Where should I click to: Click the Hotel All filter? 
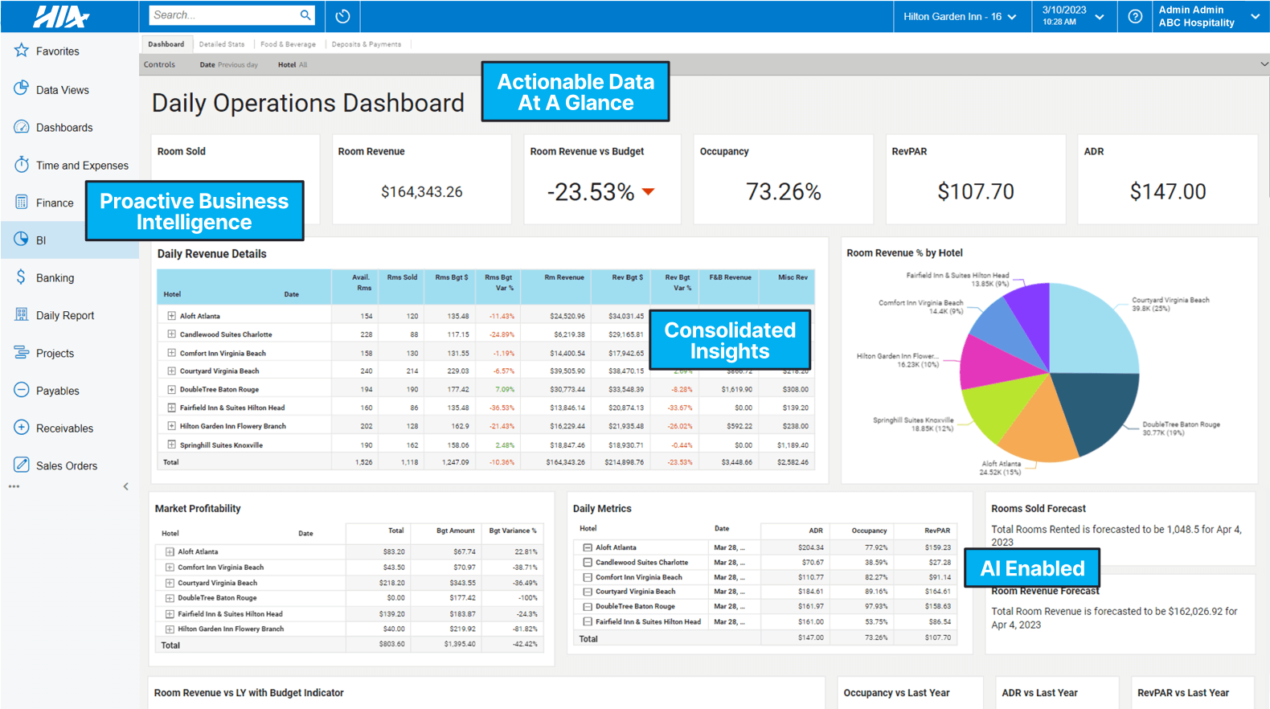(293, 65)
